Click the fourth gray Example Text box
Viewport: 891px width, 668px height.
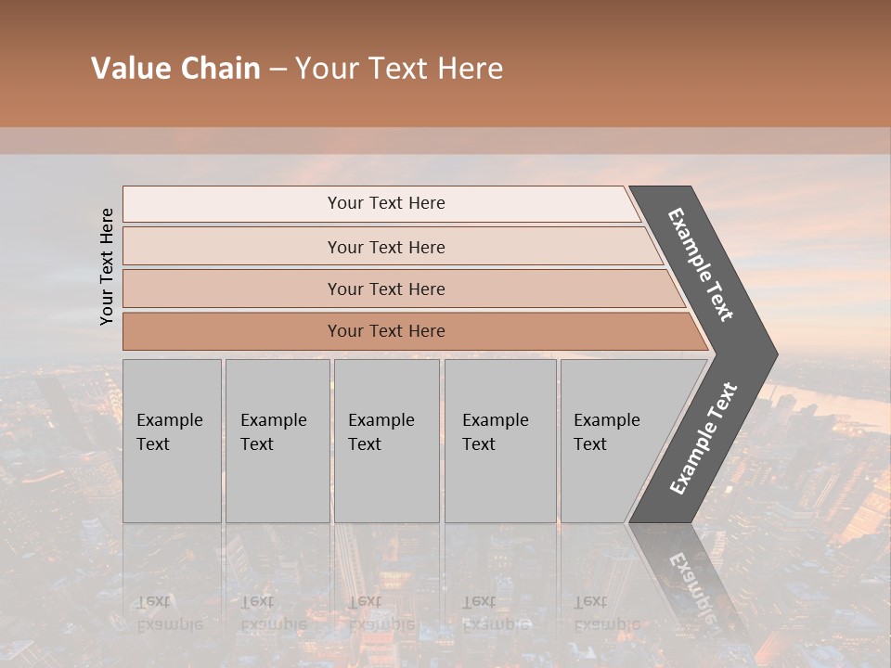(x=499, y=441)
